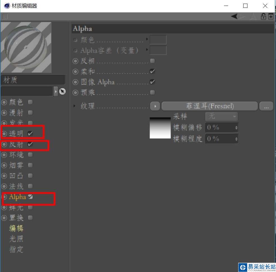Viewport: 276px width, 272px height.
Task: Click animation dot beside 柔和
Action: coord(75,71)
